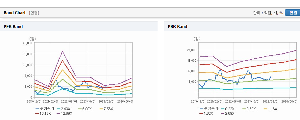This screenshot has height=120, width=300.
Task: Click the 연결 blue button
Action: (292, 13)
